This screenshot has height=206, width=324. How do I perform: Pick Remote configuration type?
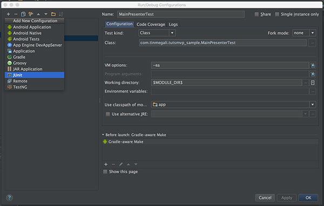[x=35, y=81]
